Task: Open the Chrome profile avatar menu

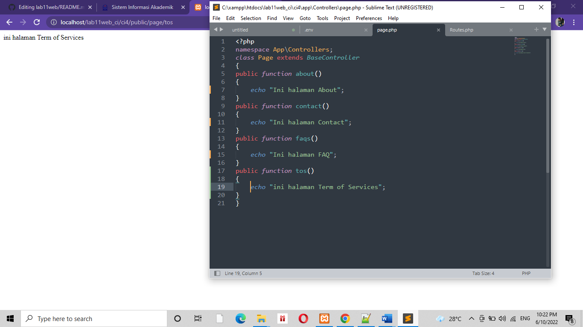Action: pos(560,22)
